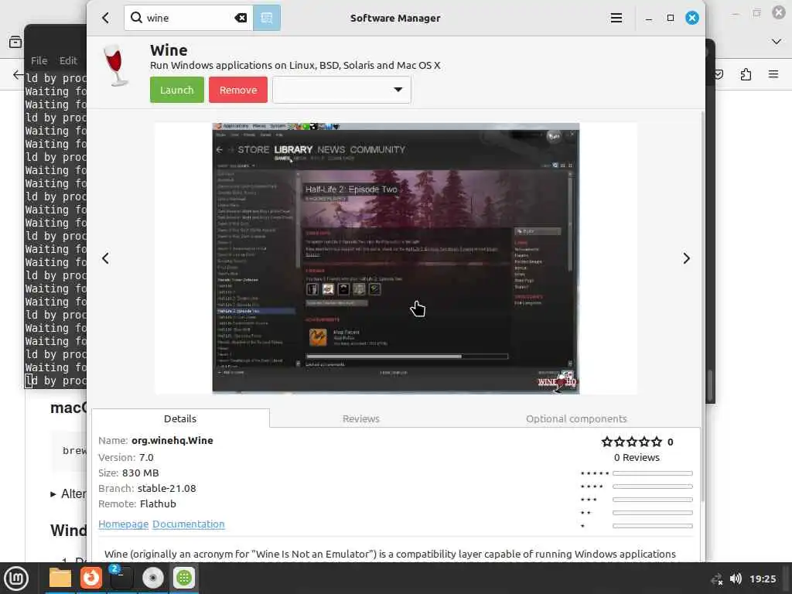Switch to the Details tab
Viewport: 792px width, 594px height.
[x=180, y=418]
